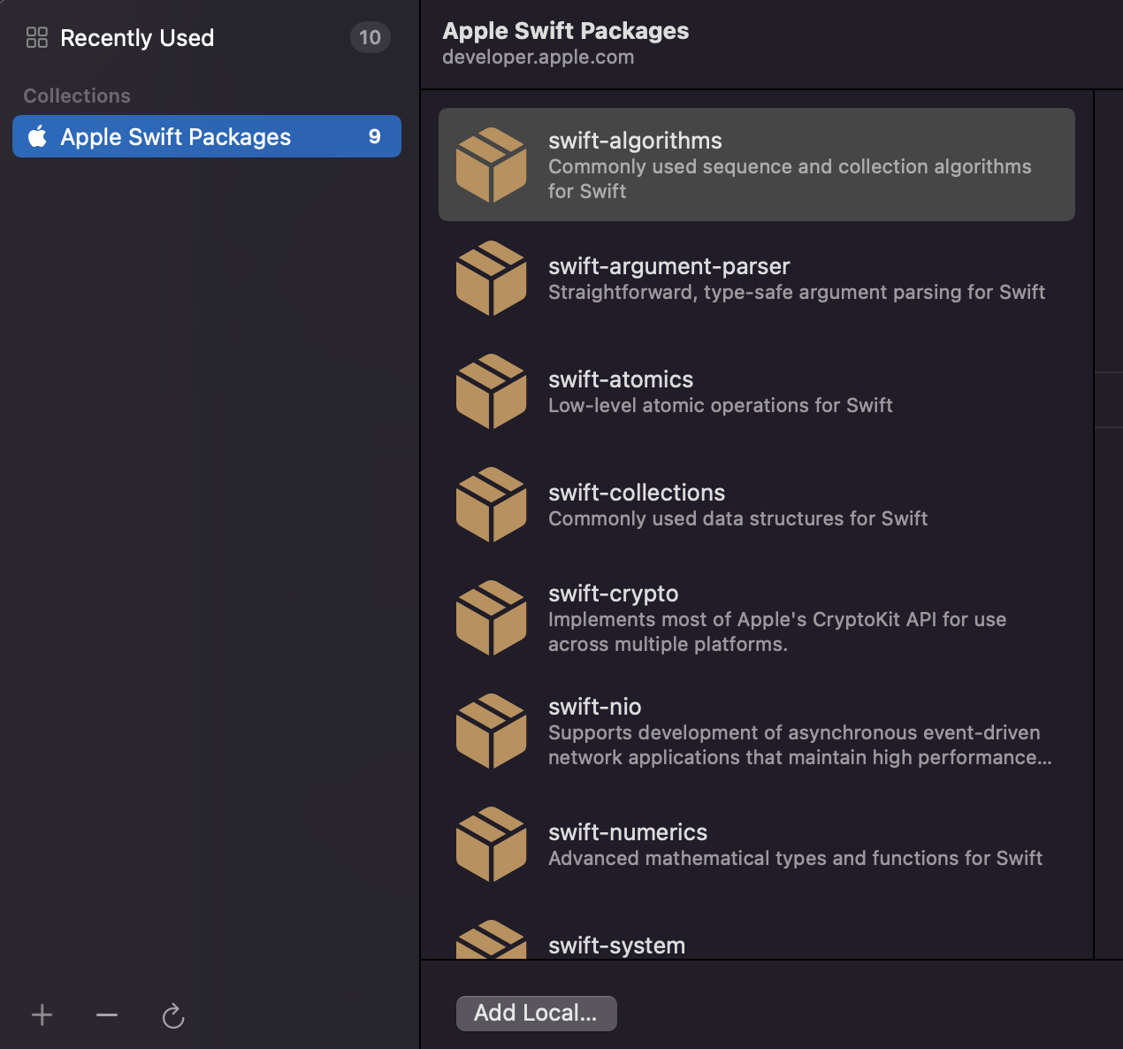
Task: Click the Collections section header
Action: tap(77, 96)
